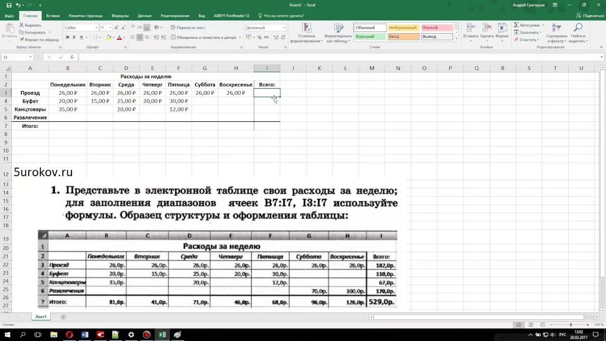The image size is (606, 341).
Task: Click the Cut (Вырезать) scissors button
Action: [x=30, y=25]
